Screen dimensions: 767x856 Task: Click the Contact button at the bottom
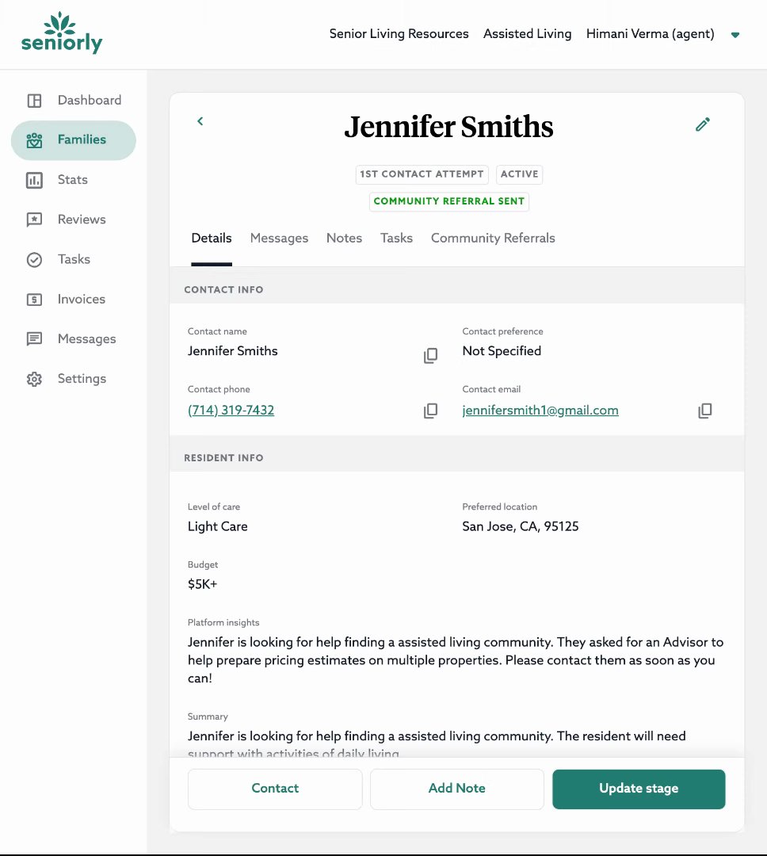pos(275,789)
